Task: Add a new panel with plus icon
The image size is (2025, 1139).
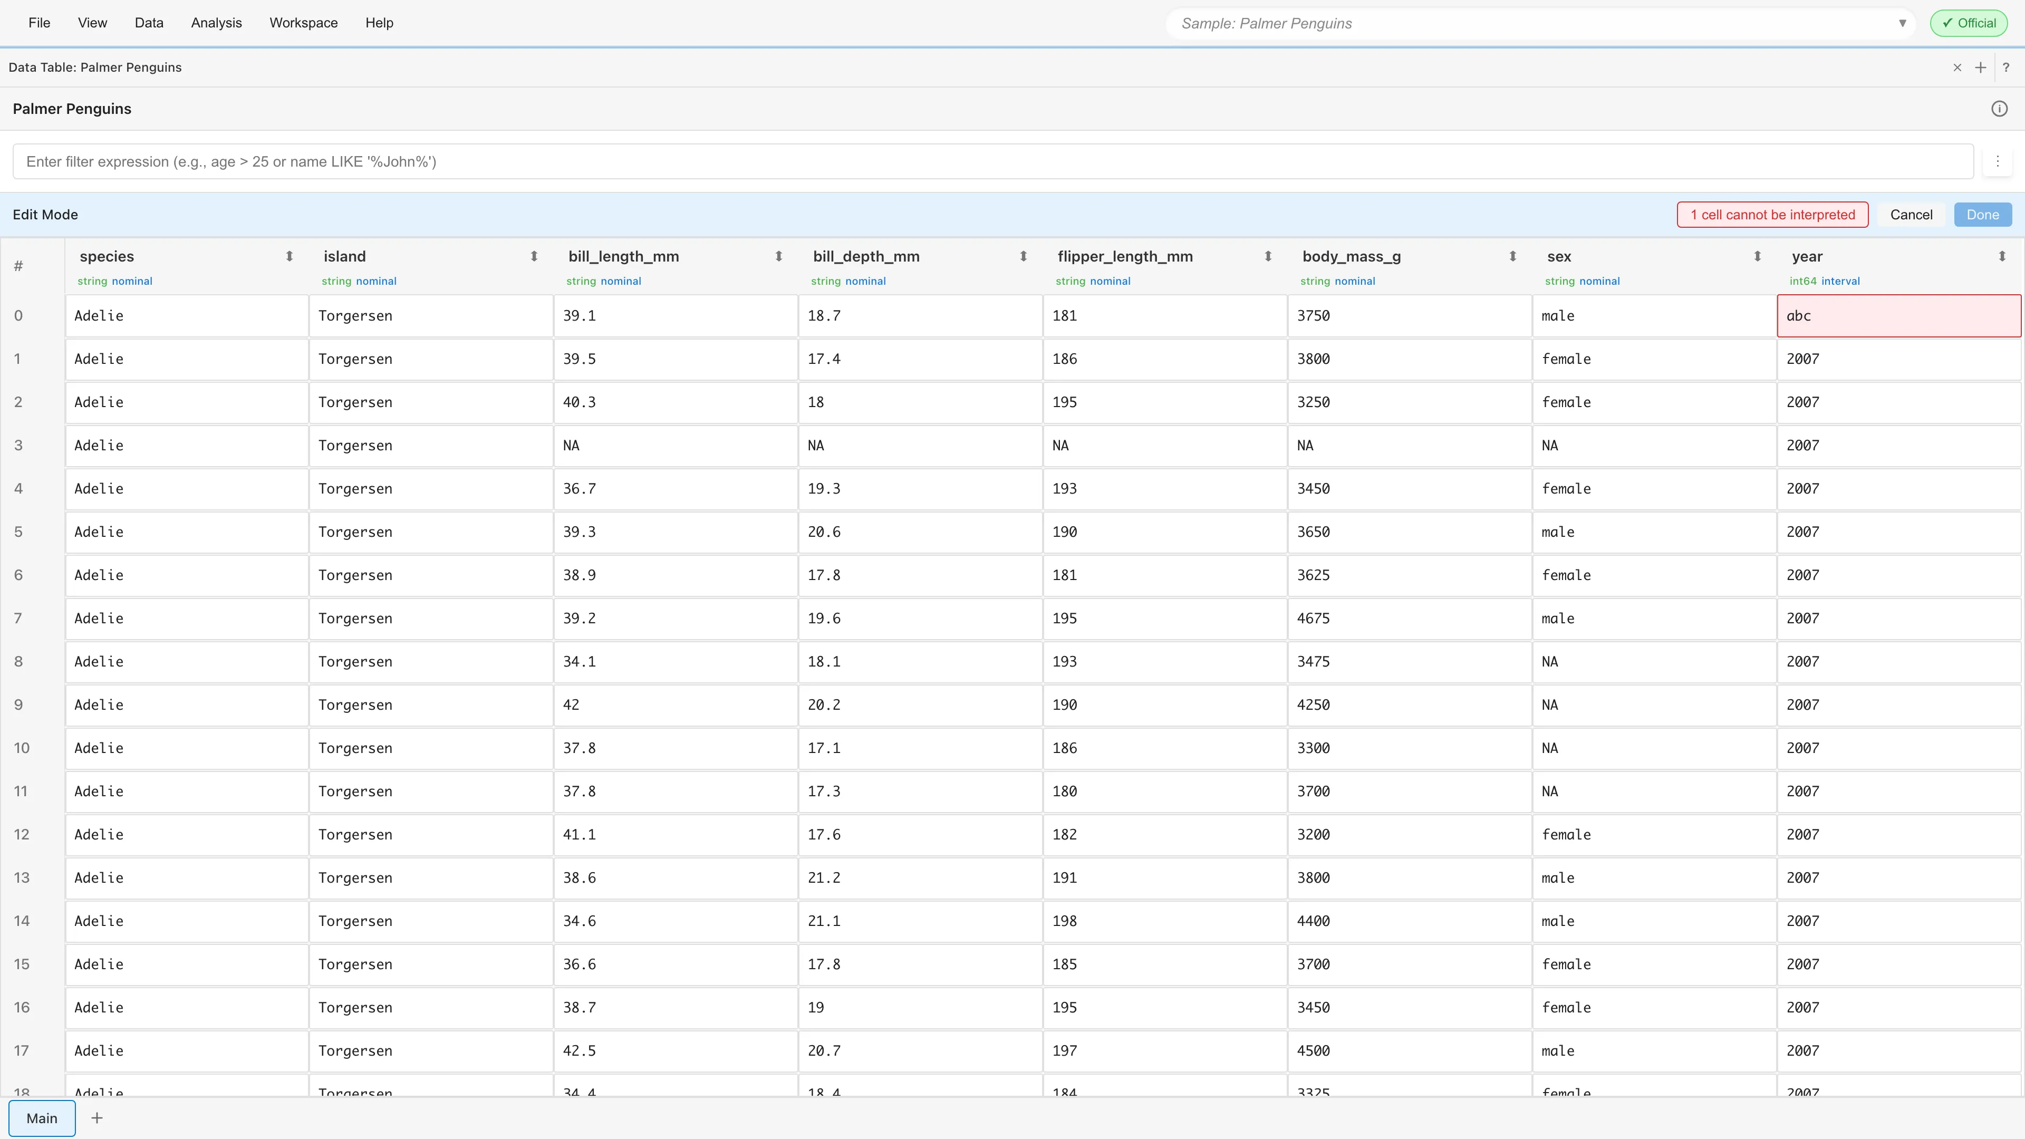Action: pyautogui.click(x=1980, y=67)
